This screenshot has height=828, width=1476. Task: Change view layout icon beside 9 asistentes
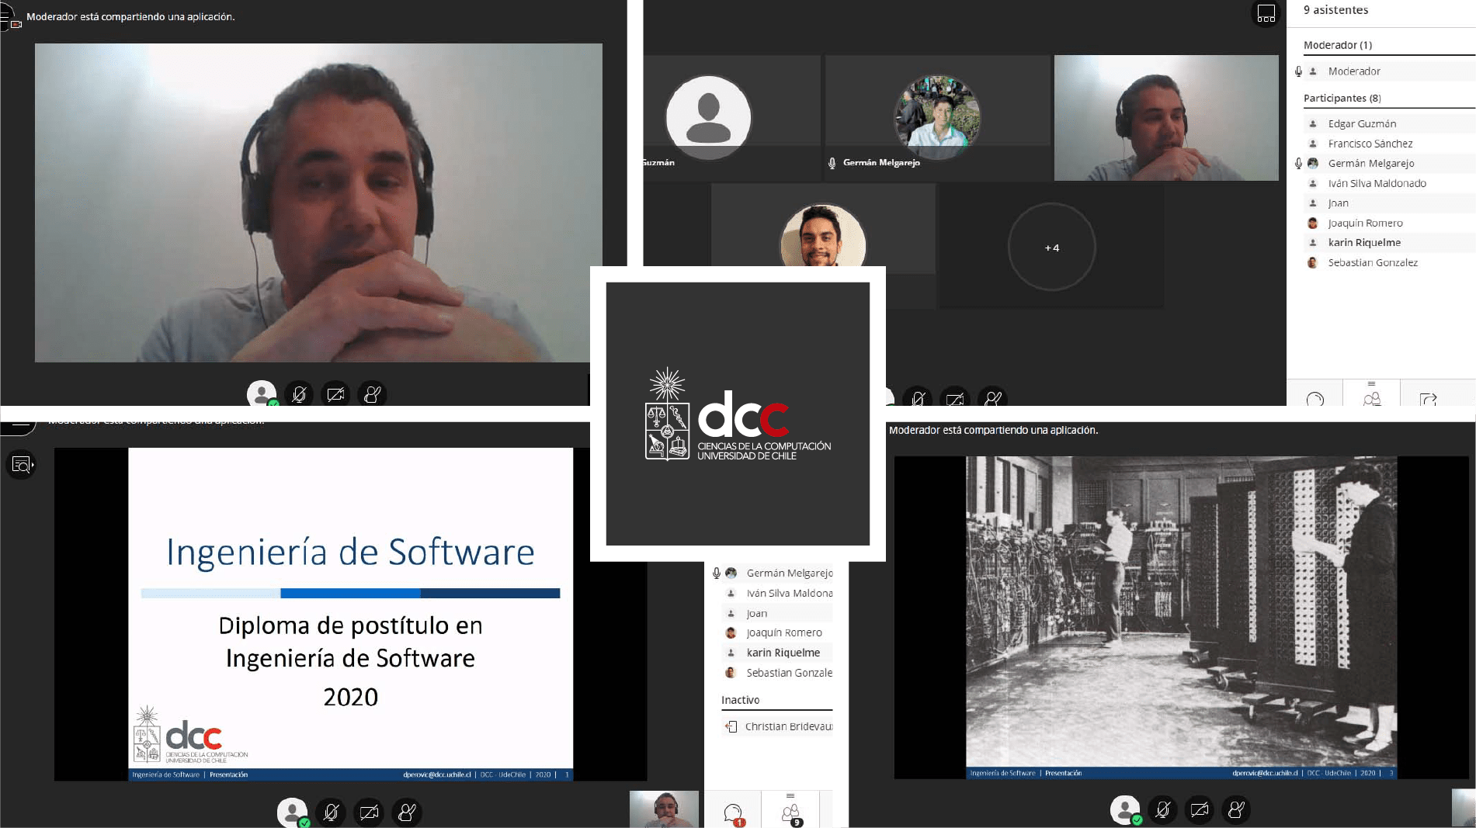[x=1266, y=13]
